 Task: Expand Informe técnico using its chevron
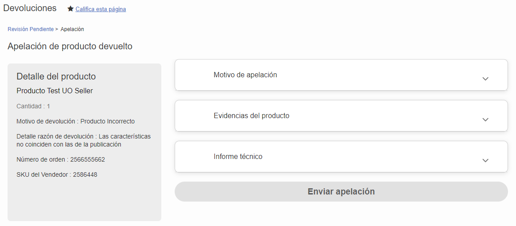click(x=485, y=160)
